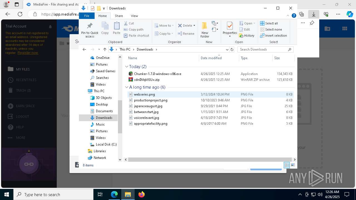This screenshot has height=200, width=356.
Task: Switch to the Share ribbon tab
Action: tap(119, 16)
